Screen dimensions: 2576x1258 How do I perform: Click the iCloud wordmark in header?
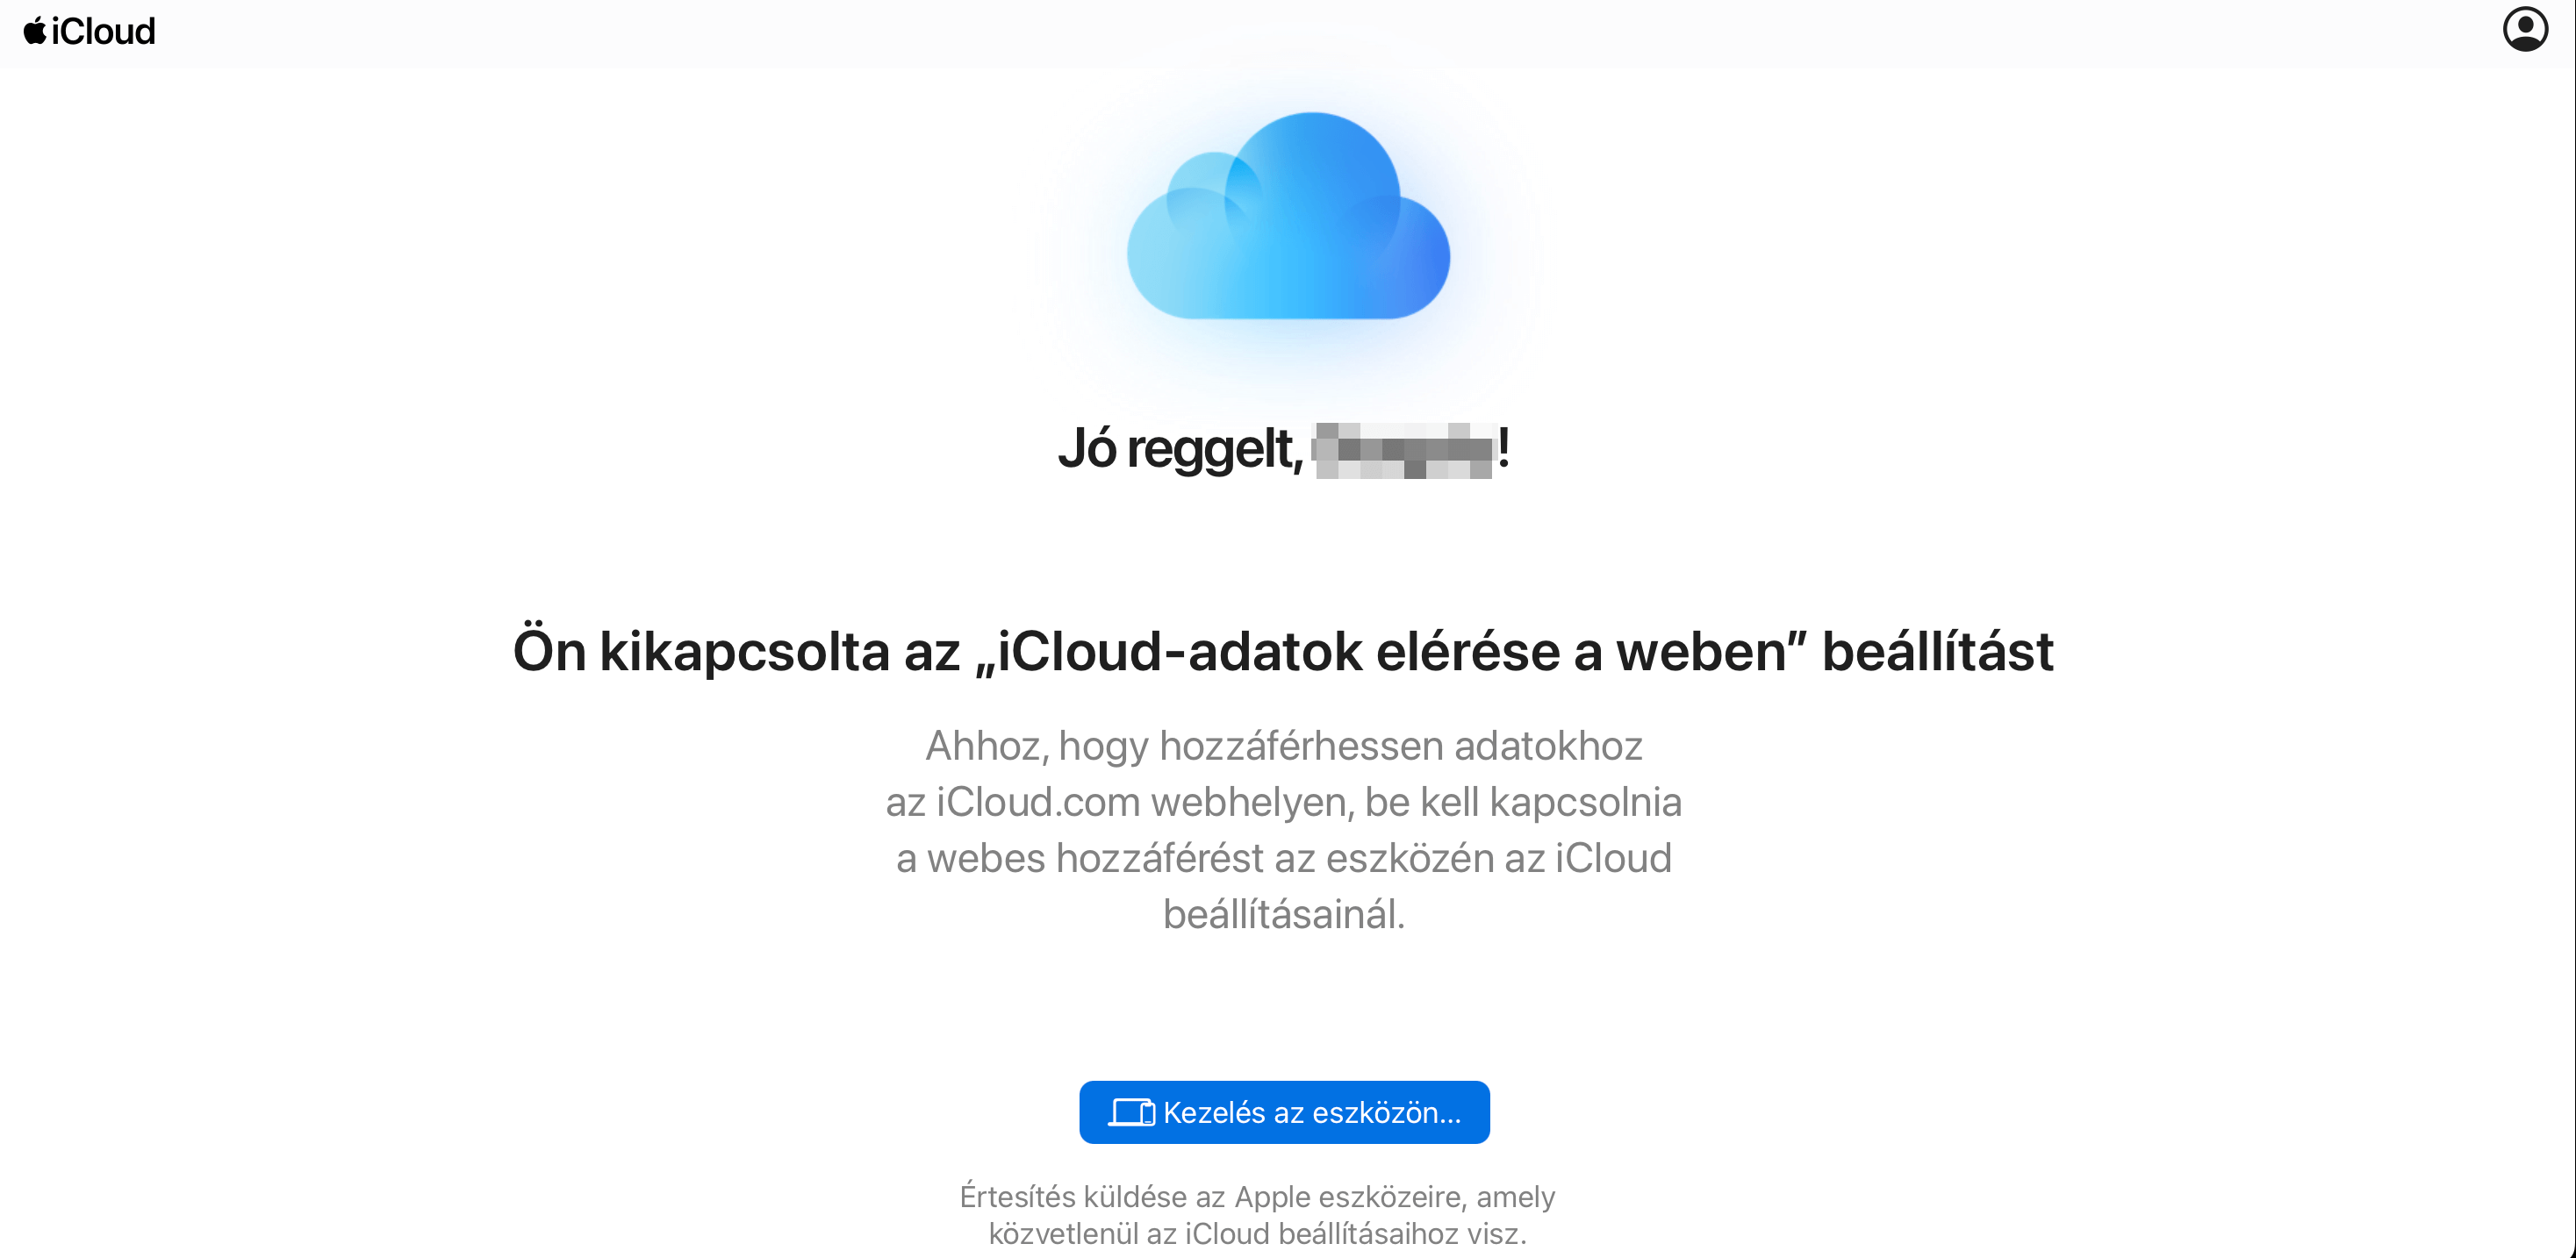[x=103, y=31]
